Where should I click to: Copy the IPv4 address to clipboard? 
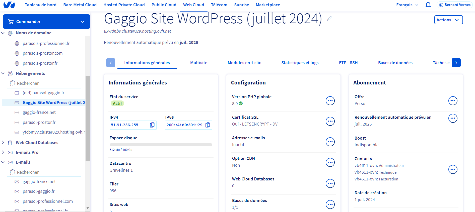152,125
